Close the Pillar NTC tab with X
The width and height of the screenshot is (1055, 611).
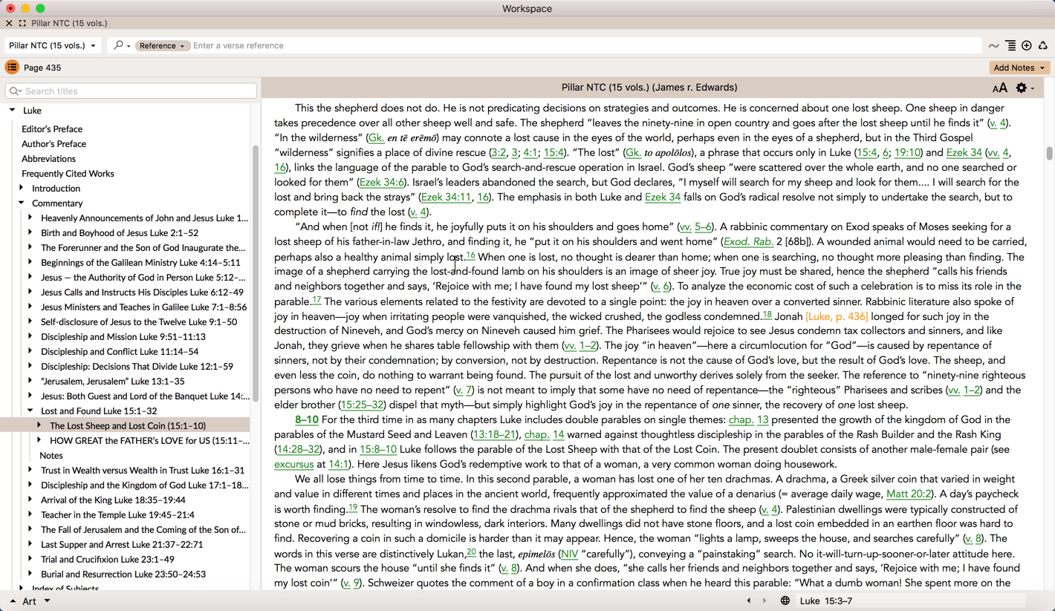(x=9, y=24)
